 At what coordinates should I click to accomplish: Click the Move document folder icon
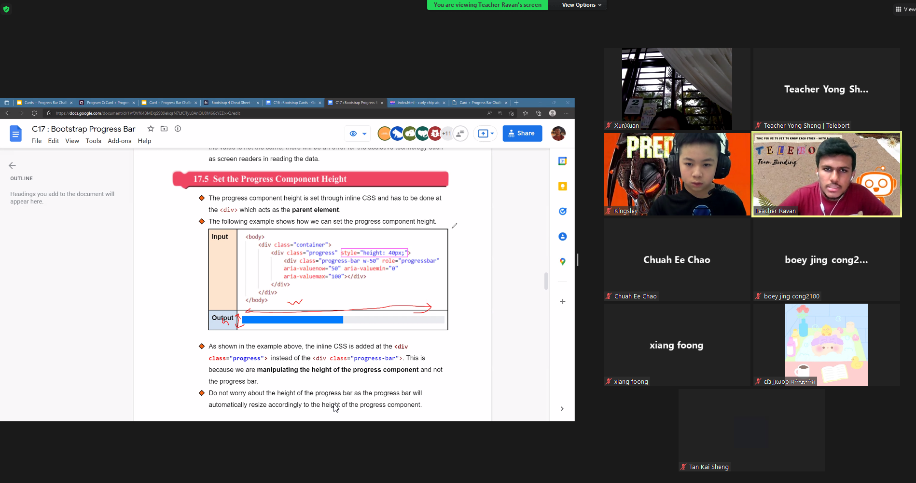coord(164,129)
